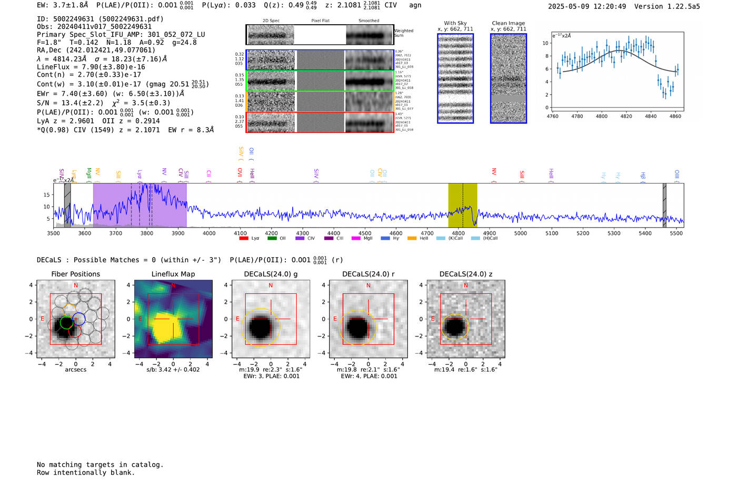The width and height of the screenshot is (737, 501).
Task: Click the green fiber circle in Fiber Positions
Action: 66,323
